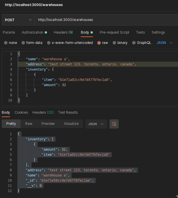Click the "inventory" key in request body
The width and height of the screenshot is (178, 198).
pos(37,69)
